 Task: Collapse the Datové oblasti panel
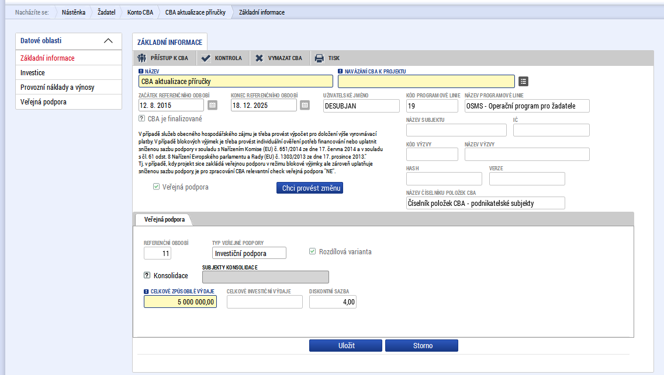pyautogui.click(x=108, y=41)
